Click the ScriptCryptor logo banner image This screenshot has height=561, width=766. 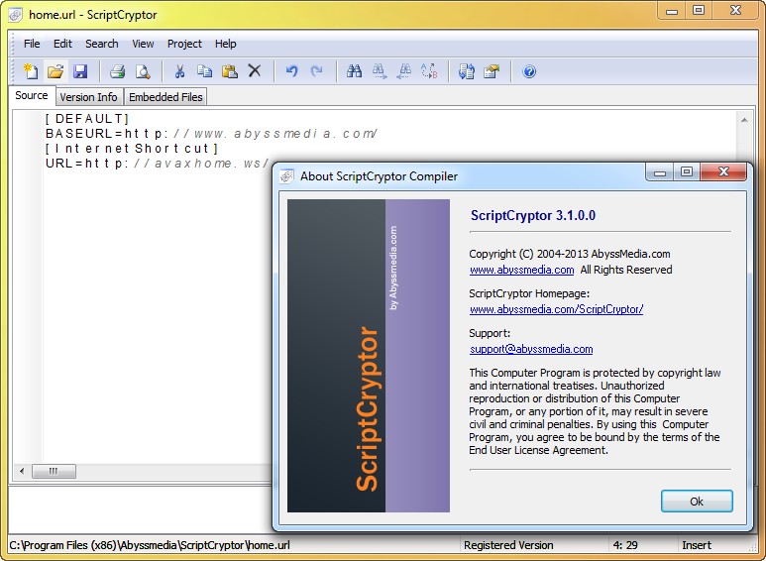369,355
